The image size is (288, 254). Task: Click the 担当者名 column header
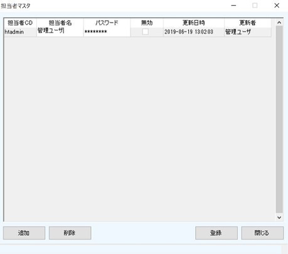[x=60, y=23]
